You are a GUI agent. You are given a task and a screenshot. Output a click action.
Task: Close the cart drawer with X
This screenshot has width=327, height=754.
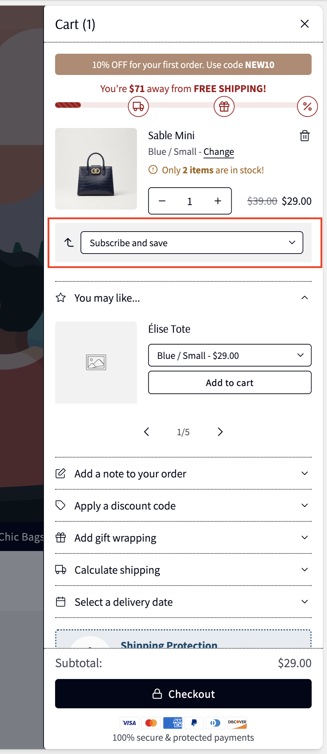point(304,24)
